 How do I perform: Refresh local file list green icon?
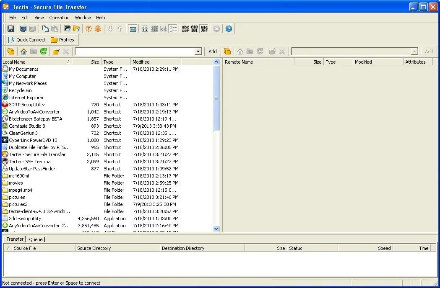coord(43,51)
